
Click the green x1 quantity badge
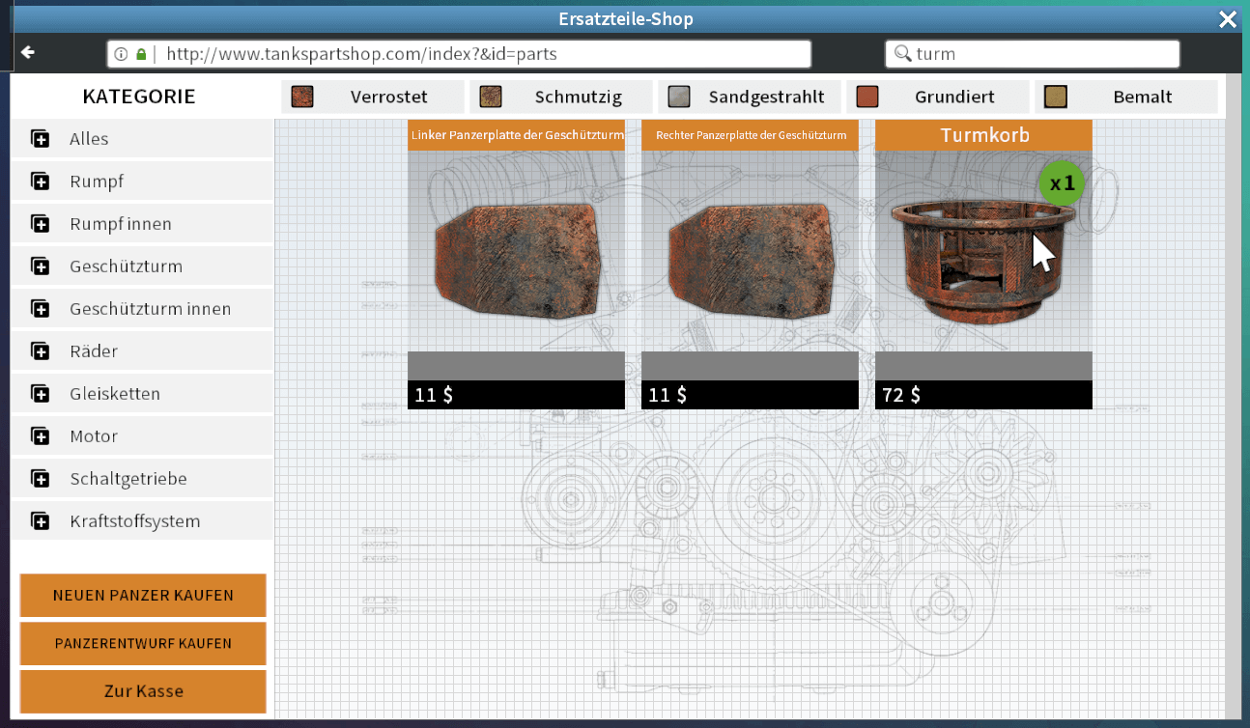(1062, 182)
